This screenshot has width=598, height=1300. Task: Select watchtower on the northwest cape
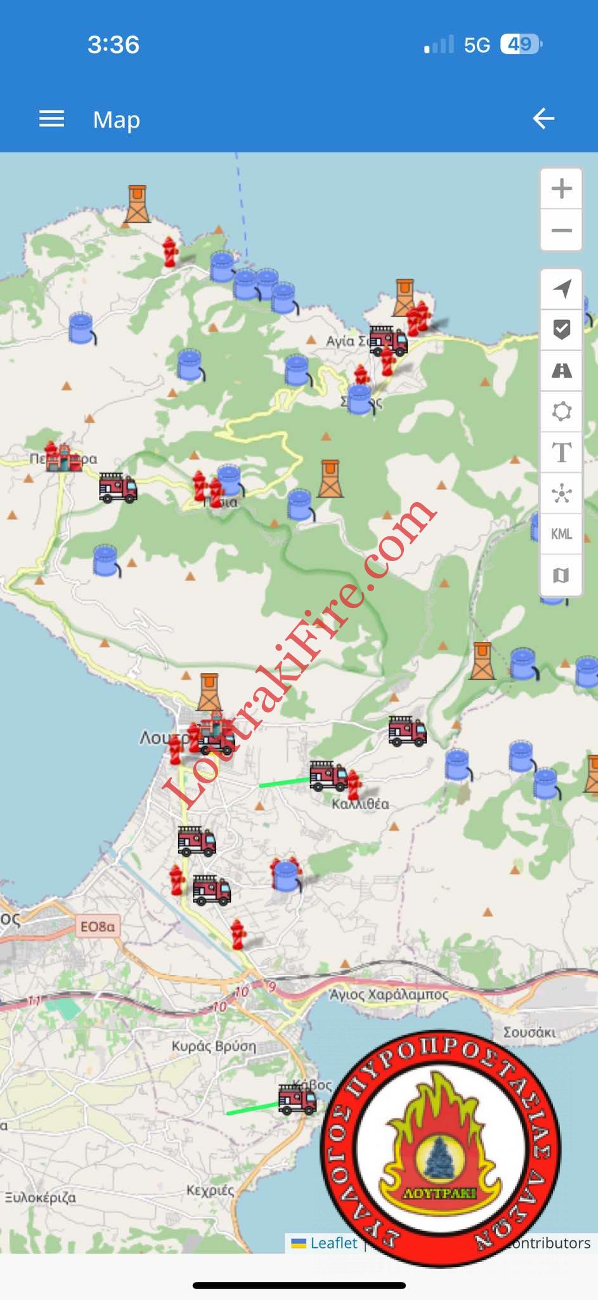coord(137,204)
